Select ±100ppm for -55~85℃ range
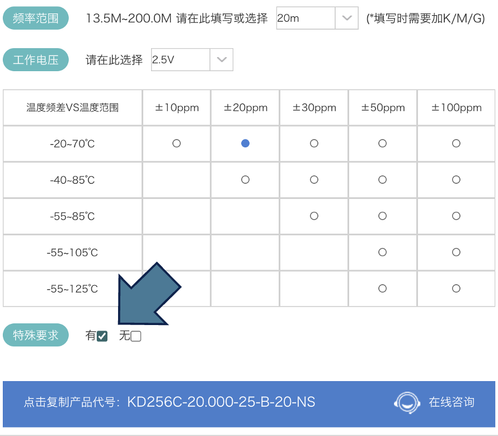The image size is (498, 436). [456, 216]
